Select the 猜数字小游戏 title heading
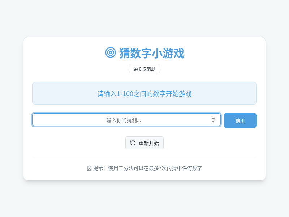The width and height of the screenshot is (289, 217). pos(152,53)
